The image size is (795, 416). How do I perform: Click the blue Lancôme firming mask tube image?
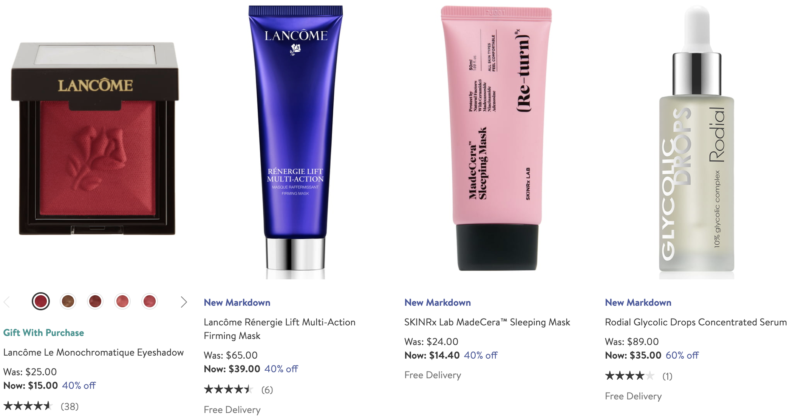click(x=295, y=142)
